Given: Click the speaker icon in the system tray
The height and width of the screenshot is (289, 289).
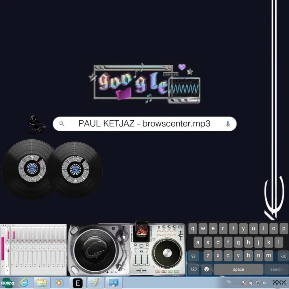Looking at the screenshot, I should (x=265, y=283).
